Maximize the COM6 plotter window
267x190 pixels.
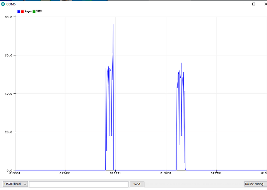[x=253, y=4]
